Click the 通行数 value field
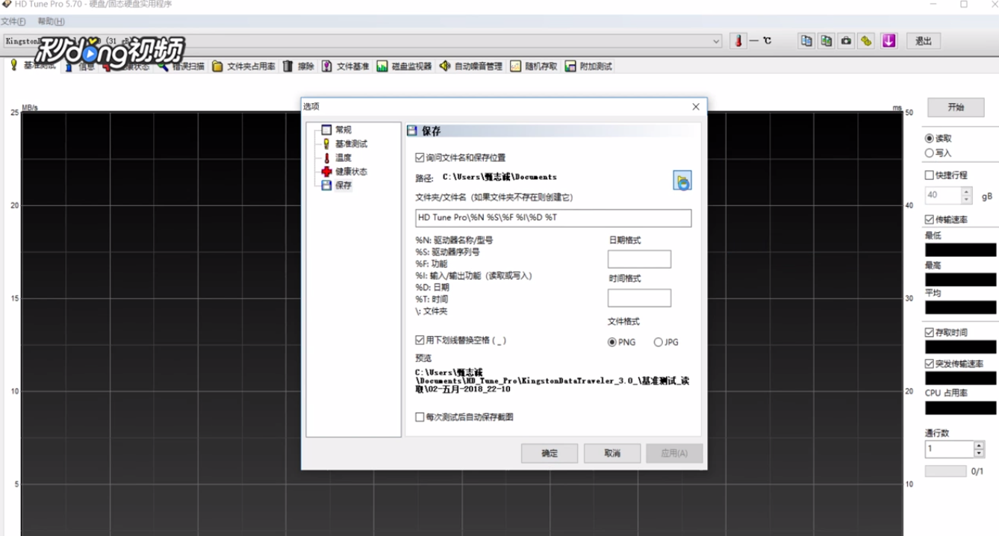Screen dimensions: 999x536 pyautogui.click(x=950, y=449)
